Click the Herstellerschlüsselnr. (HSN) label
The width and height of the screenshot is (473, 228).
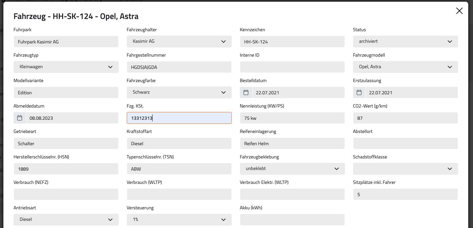[x=41, y=157]
